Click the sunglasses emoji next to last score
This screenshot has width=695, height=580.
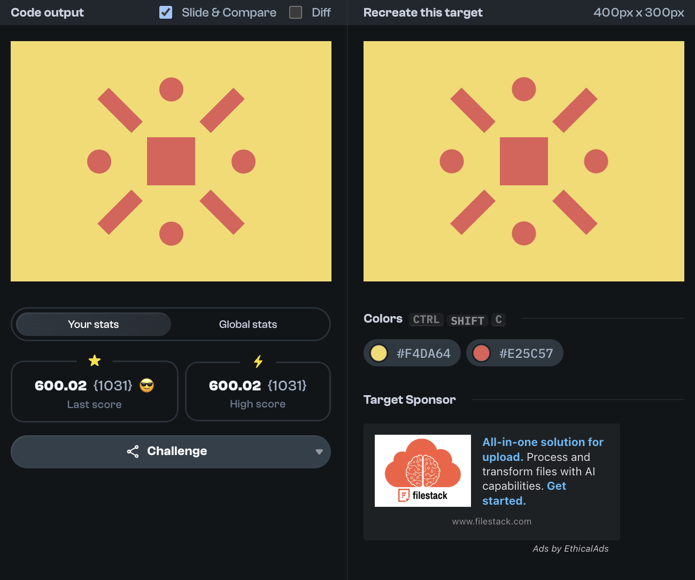coord(147,386)
